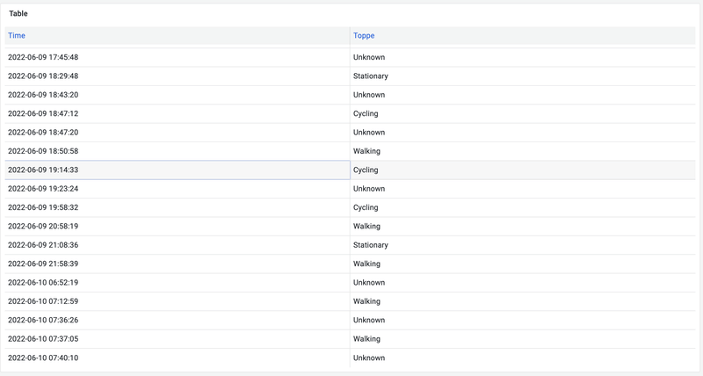Click the Walking value at 18:50:58
The height and width of the screenshot is (376, 703).
366,151
